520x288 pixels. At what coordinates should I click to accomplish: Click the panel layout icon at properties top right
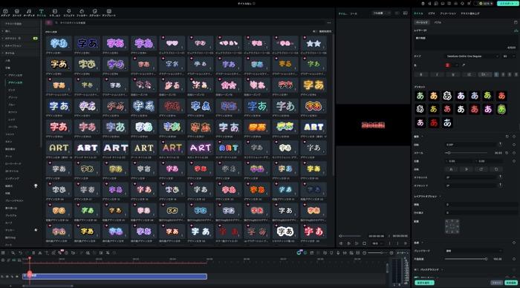point(516,22)
